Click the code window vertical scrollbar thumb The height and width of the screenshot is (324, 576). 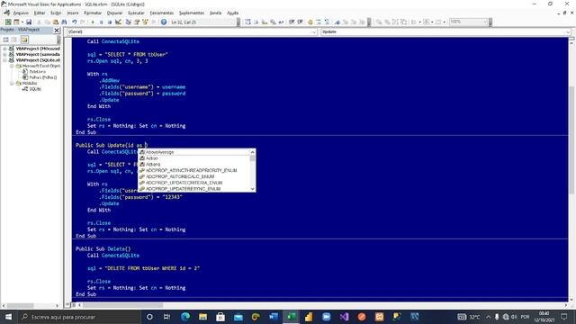572,140
